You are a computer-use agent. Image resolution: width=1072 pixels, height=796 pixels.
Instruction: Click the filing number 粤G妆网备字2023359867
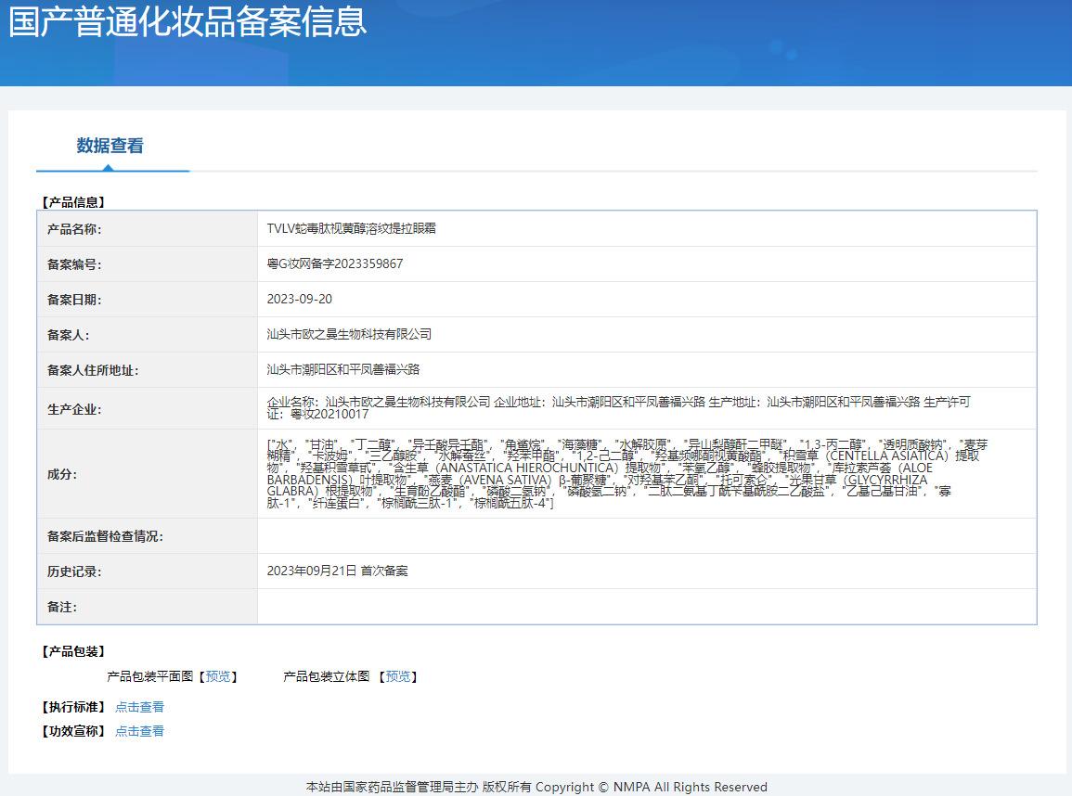(x=335, y=263)
